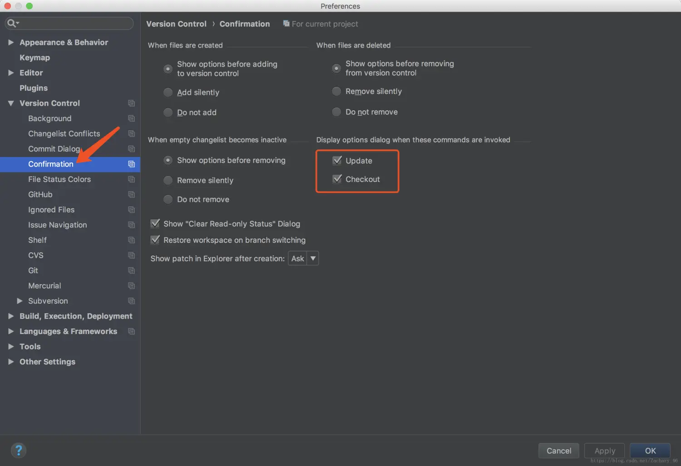Select 'Remove silently' under files deleted
Image resolution: width=681 pixels, height=466 pixels.
(336, 92)
